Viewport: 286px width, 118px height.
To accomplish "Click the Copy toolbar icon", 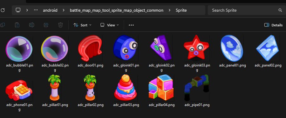I will [x=3, y=25].
